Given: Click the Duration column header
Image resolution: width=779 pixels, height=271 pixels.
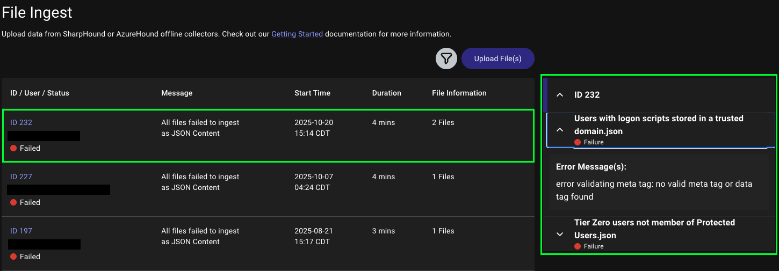Looking at the screenshot, I should [x=387, y=93].
